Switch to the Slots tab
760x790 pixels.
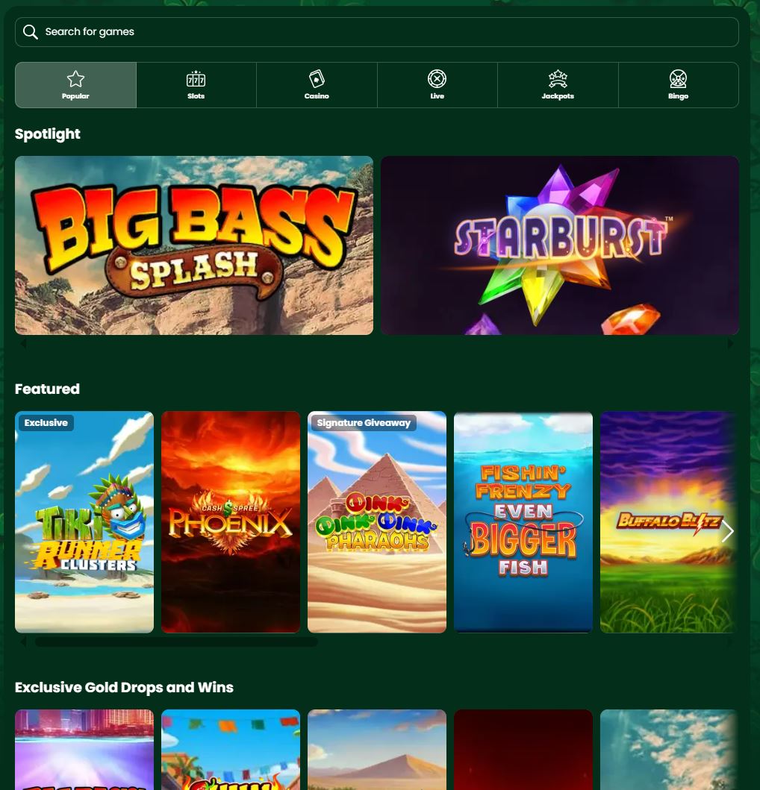[196, 85]
